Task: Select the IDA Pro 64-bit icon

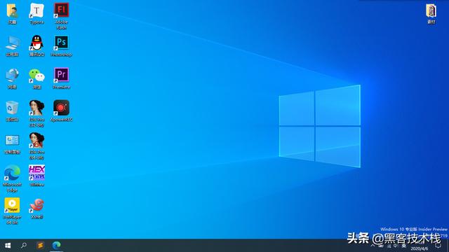Action: (36, 146)
